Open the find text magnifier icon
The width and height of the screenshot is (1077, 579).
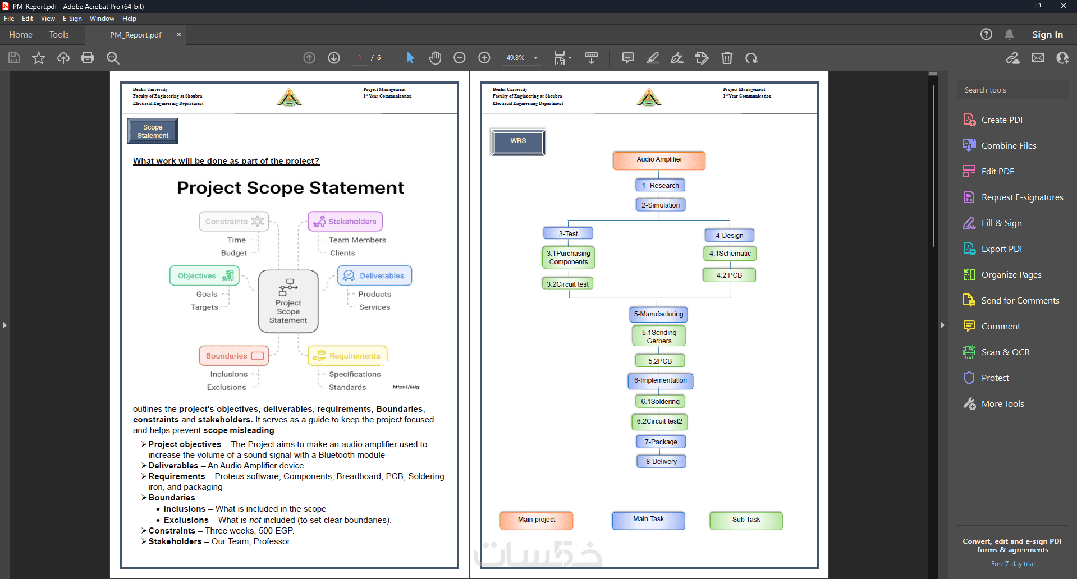(x=113, y=58)
